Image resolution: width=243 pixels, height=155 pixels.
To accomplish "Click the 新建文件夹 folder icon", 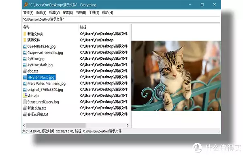I will (x=25, y=34).
